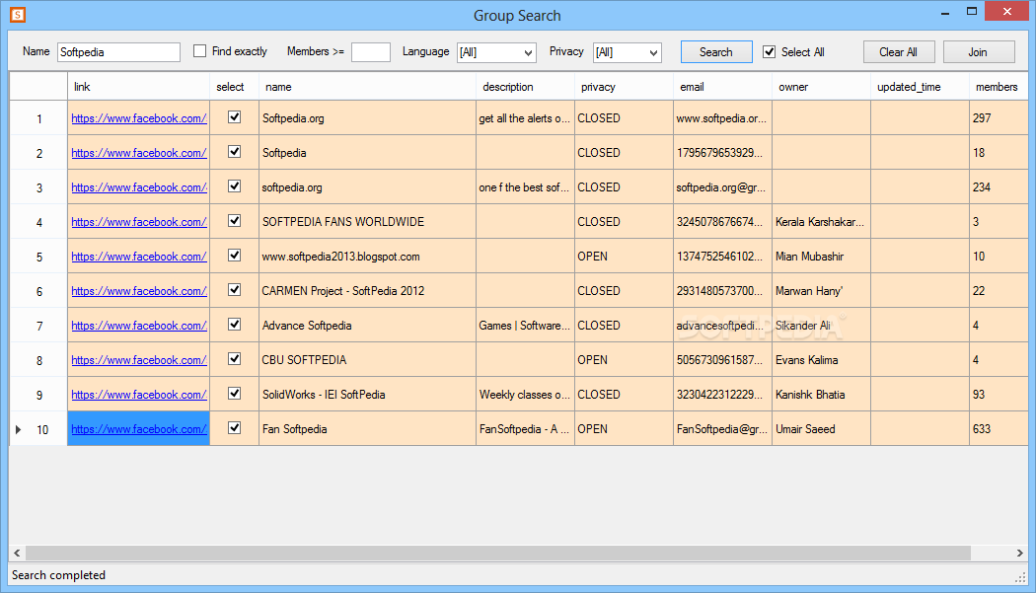Open the Facebook link for Advance Softpedia
The height and width of the screenshot is (593, 1036).
click(x=139, y=326)
